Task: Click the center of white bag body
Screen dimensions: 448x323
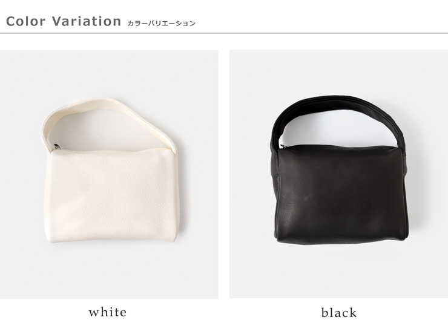Action: point(111,195)
